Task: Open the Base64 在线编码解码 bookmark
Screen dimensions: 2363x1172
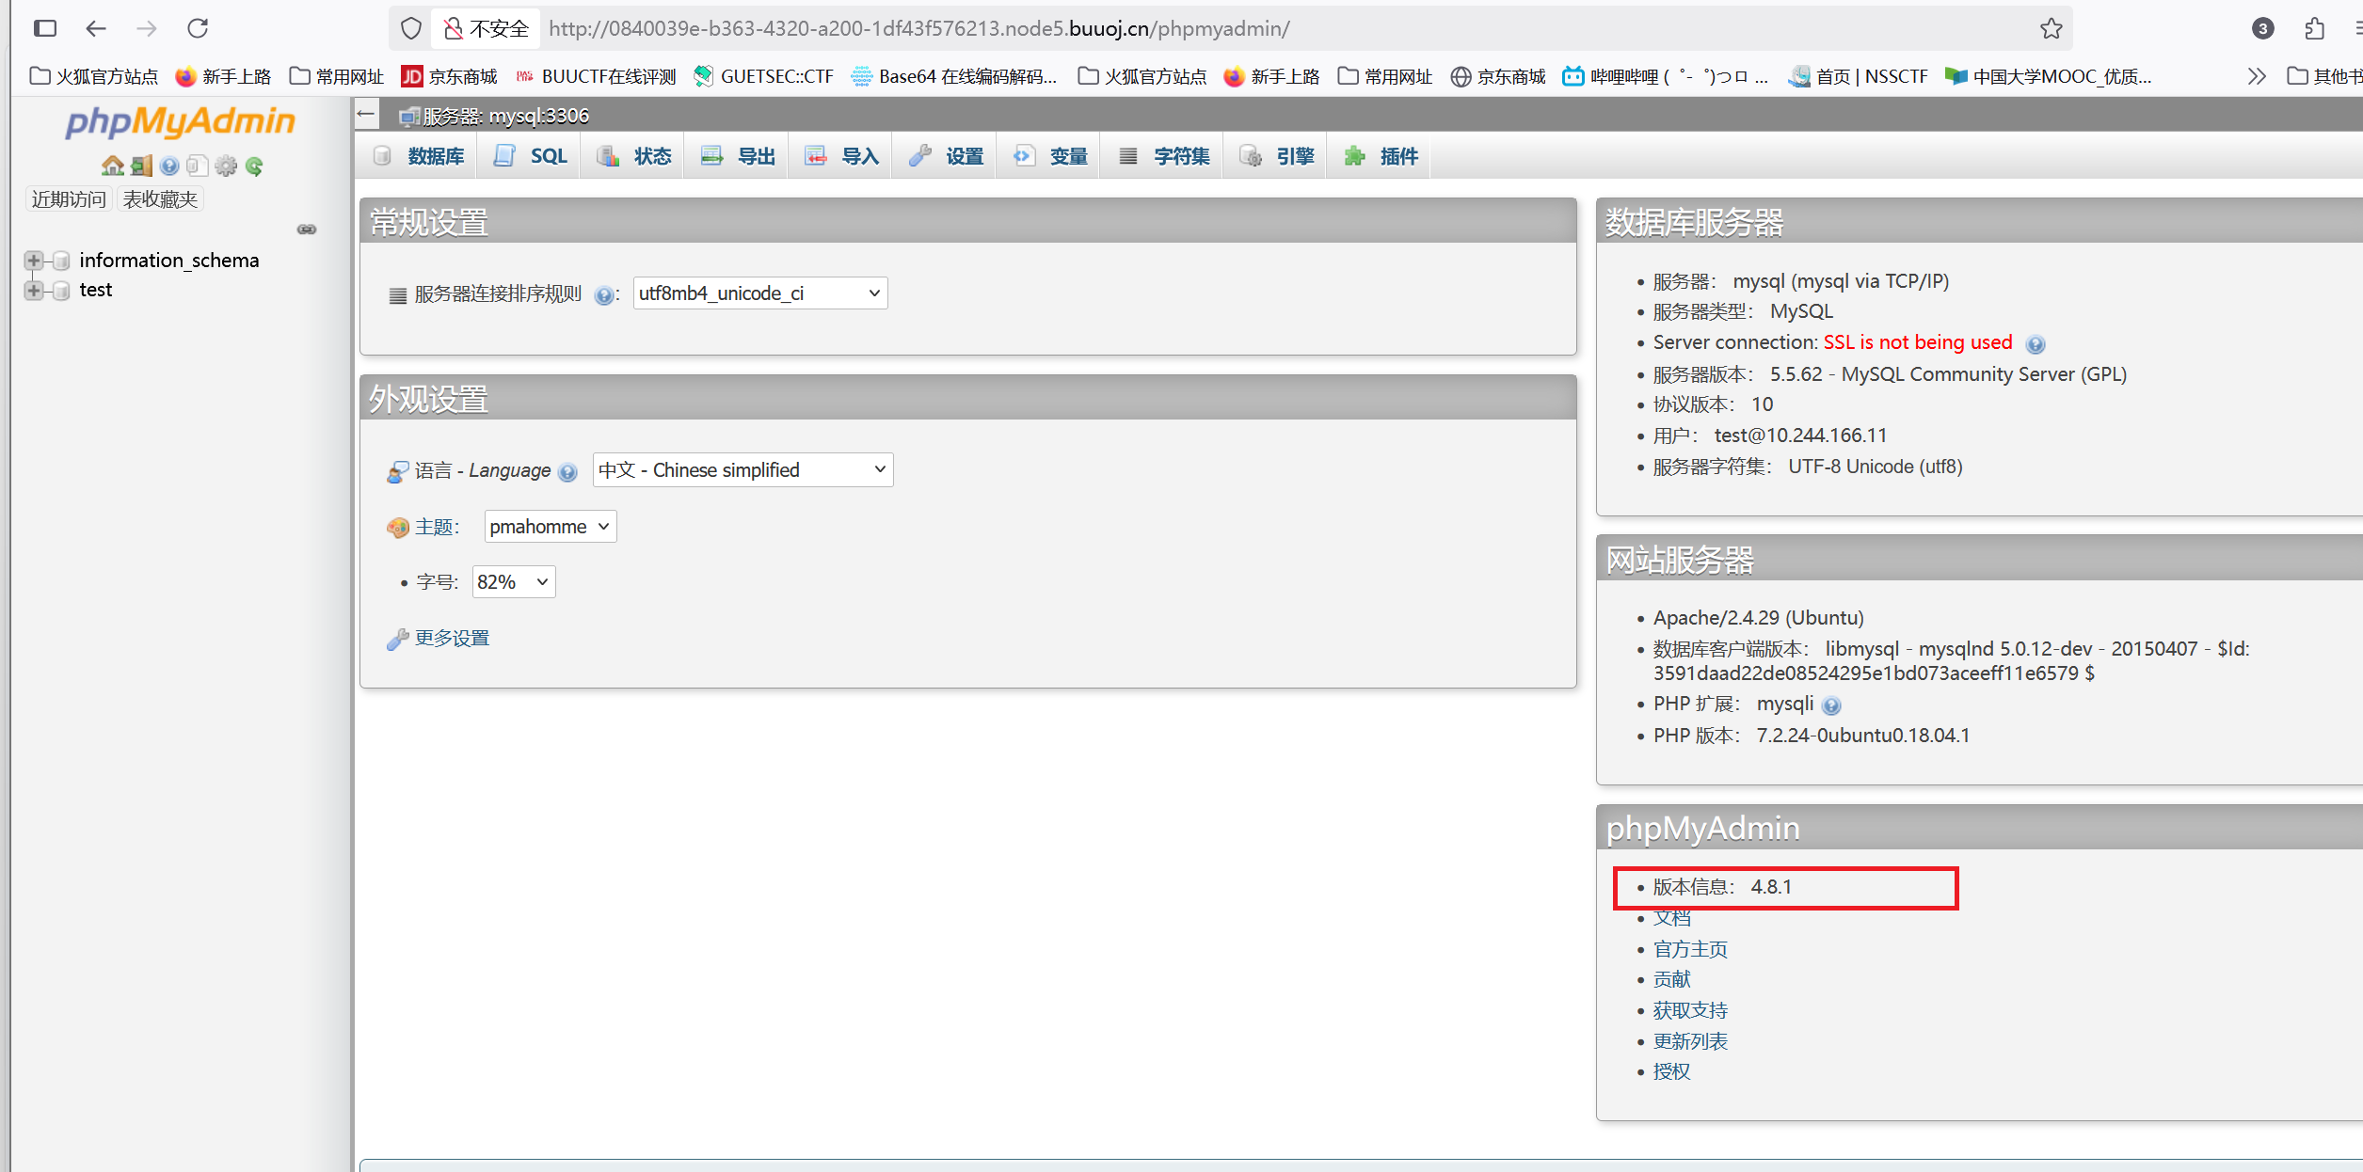Action: pos(954,76)
